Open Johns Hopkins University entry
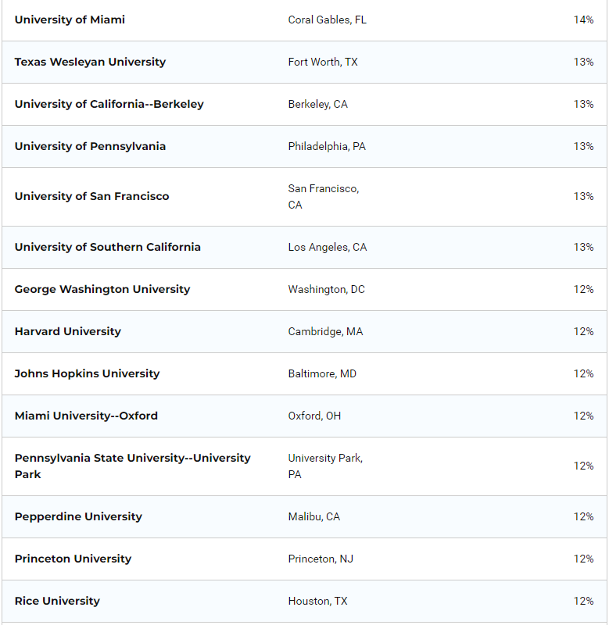This screenshot has height=625, width=609. coord(87,373)
